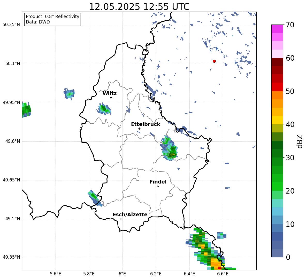Click the rain cell southeast of Ettelbruck
Image resolution: width=306 pixels, height=279 pixels.
pyautogui.click(x=169, y=148)
